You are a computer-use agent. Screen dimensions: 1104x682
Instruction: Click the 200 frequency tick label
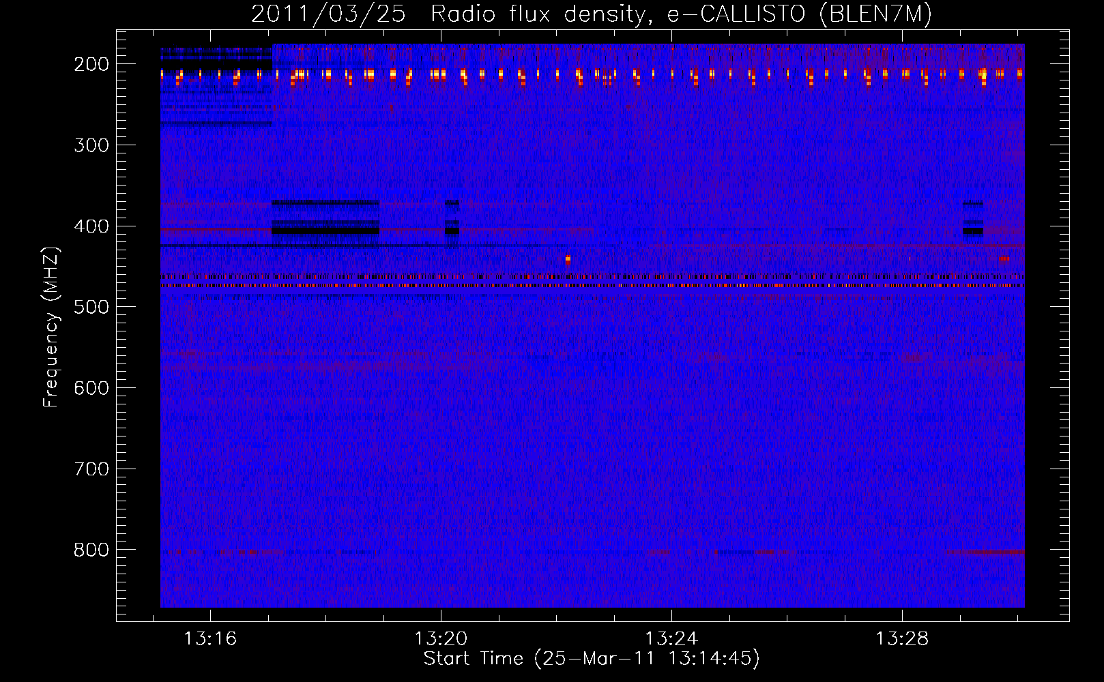pyautogui.click(x=91, y=64)
